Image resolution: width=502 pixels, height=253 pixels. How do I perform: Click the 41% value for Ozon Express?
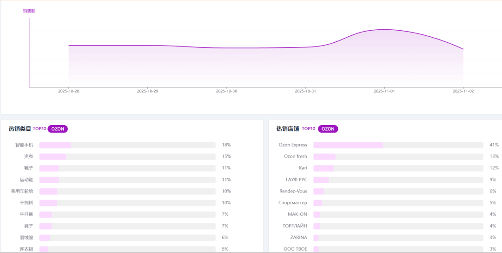(x=494, y=145)
